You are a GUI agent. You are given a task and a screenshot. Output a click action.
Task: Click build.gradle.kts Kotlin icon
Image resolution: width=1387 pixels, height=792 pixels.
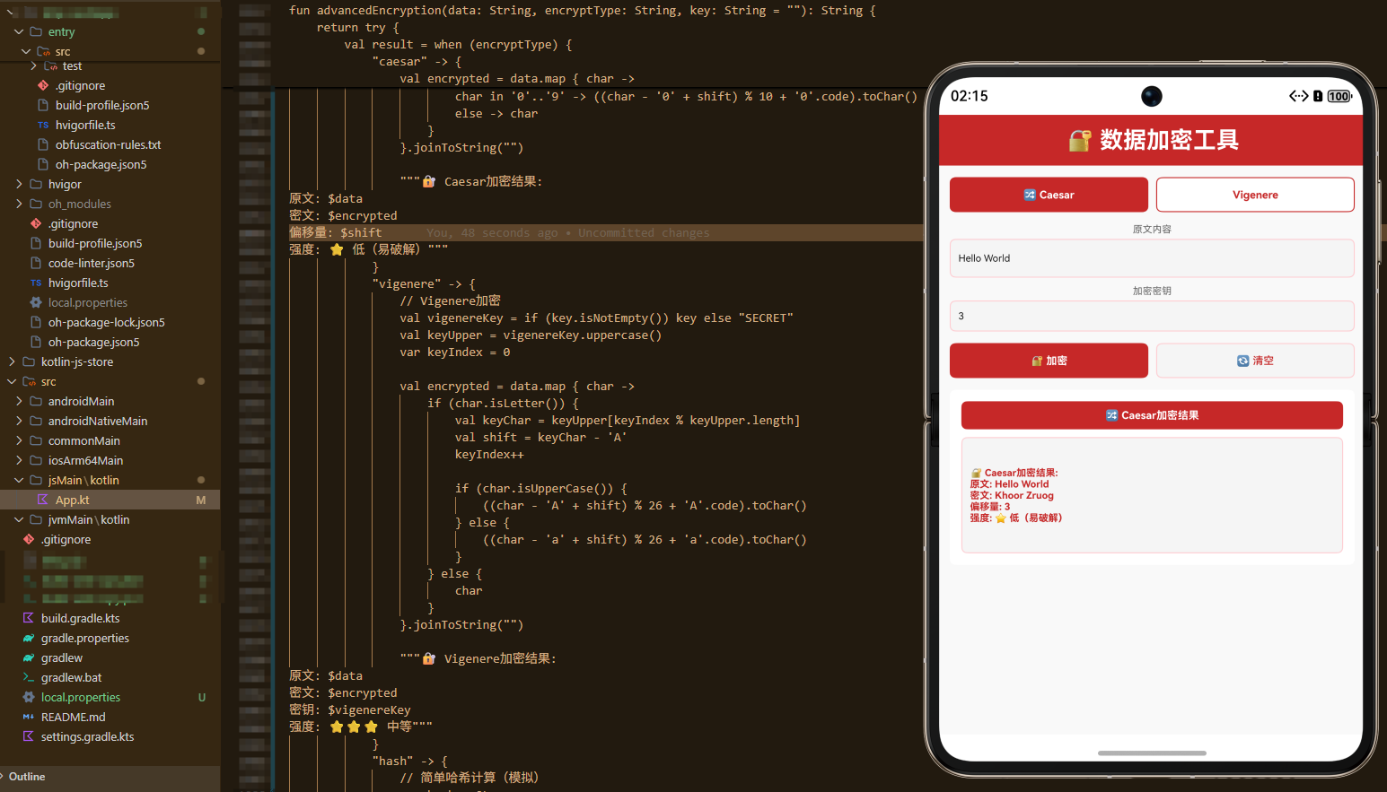[x=29, y=618]
